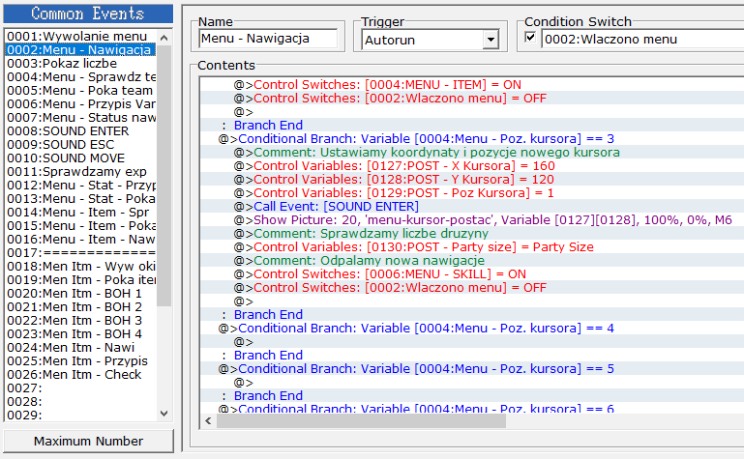Select the '0017:=====' separator event
The image size is (744, 459).
79,252
